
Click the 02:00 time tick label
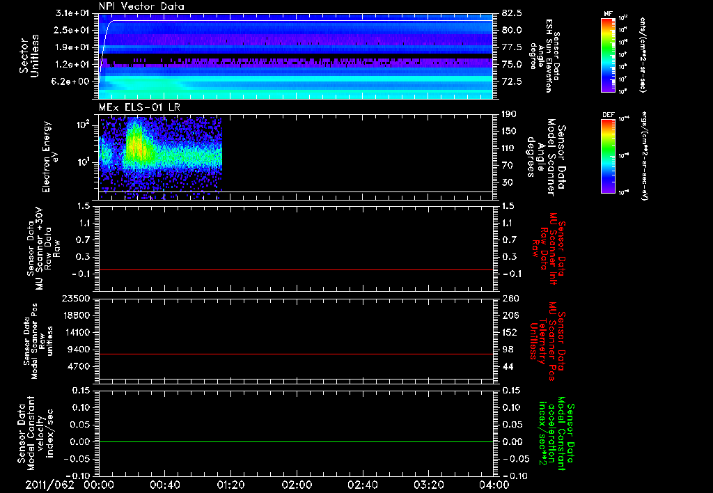point(297,485)
